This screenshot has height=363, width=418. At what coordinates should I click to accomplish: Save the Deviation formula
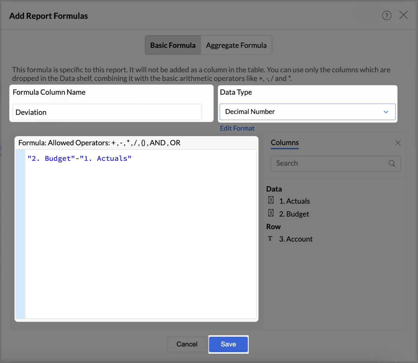(228, 344)
